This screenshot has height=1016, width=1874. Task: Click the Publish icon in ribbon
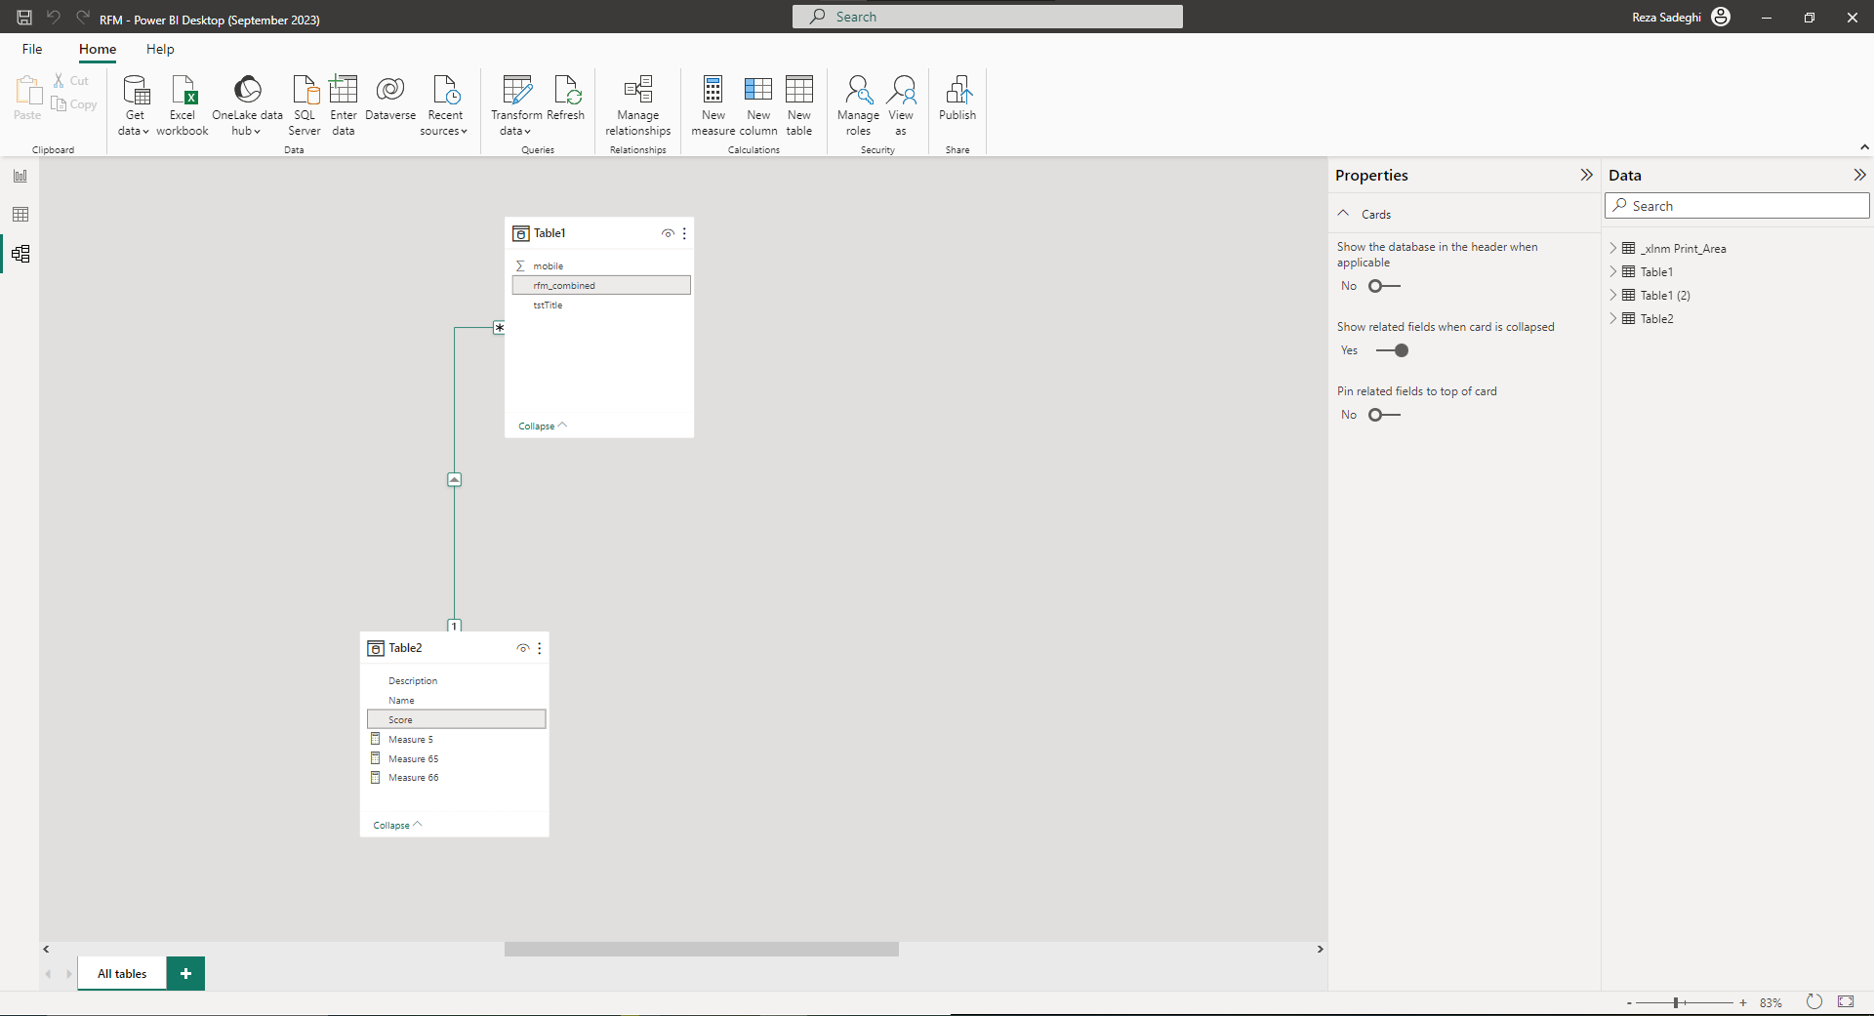(957, 98)
